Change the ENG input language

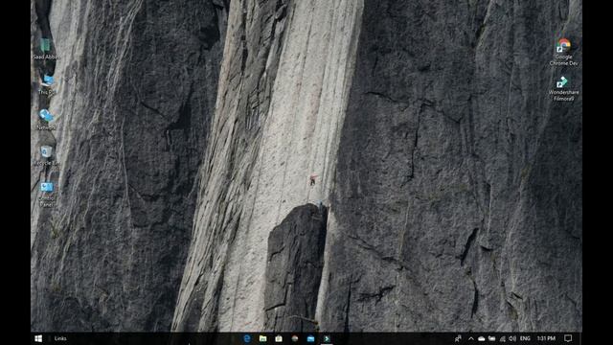pyautogui.click(x=525, y=338)
